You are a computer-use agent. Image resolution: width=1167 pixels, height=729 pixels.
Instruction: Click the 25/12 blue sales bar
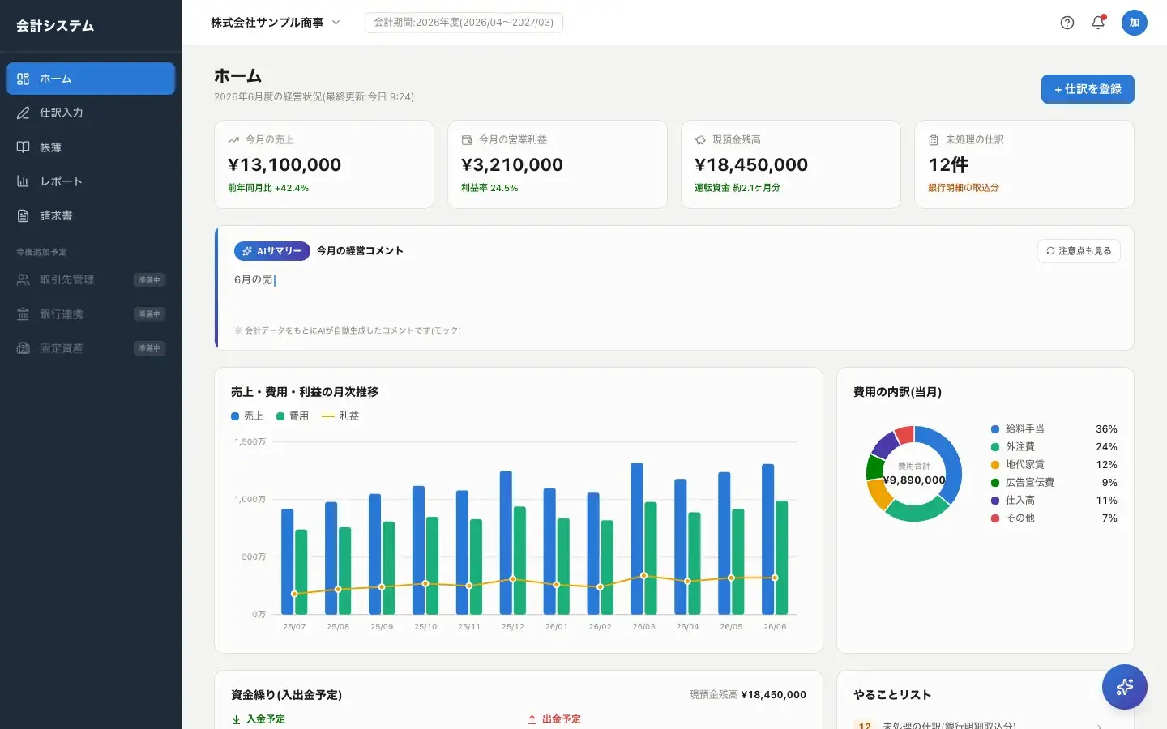(x=506, y=543)
